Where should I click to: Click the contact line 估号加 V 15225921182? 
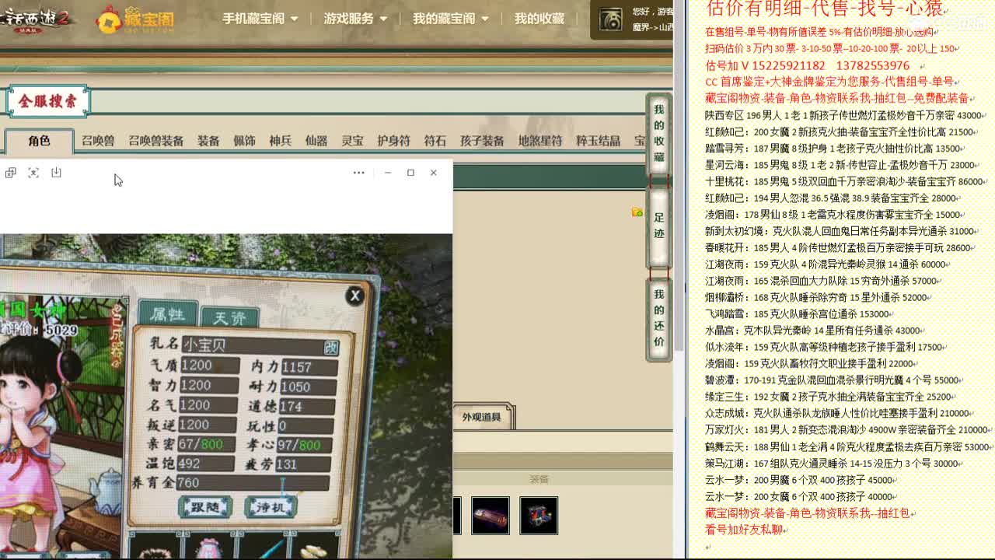click(x=808, y=66)
